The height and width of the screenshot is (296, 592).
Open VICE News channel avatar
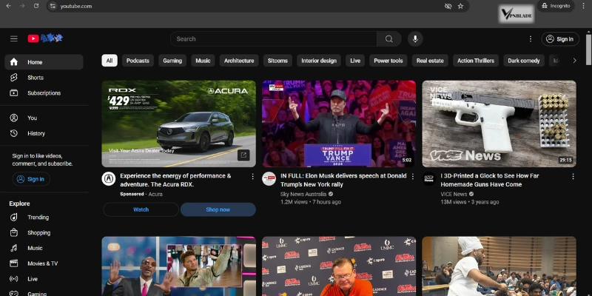(429, 178)
